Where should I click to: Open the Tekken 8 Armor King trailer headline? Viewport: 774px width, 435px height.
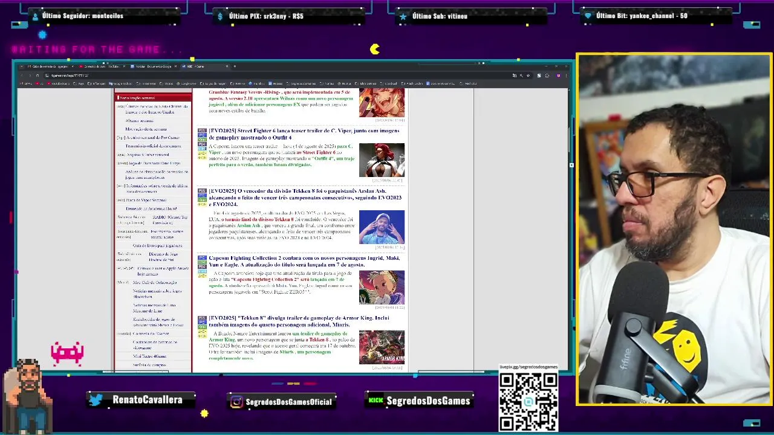(x=299, y=321)
